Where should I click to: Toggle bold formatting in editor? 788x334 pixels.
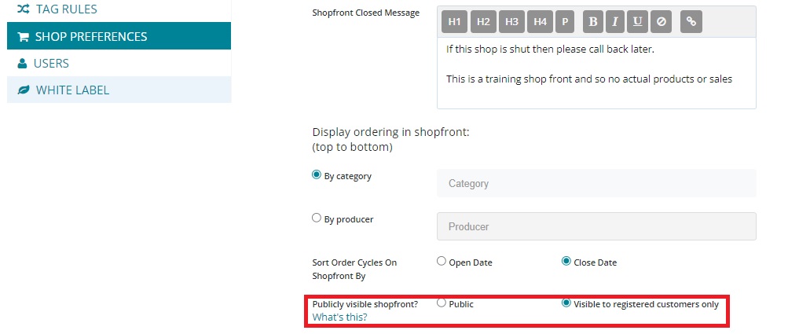tap(593, 22)
